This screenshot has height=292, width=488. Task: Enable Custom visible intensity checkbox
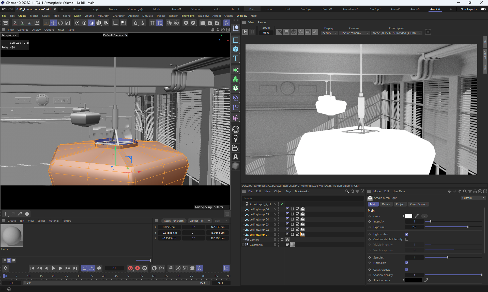pos(407,239)
